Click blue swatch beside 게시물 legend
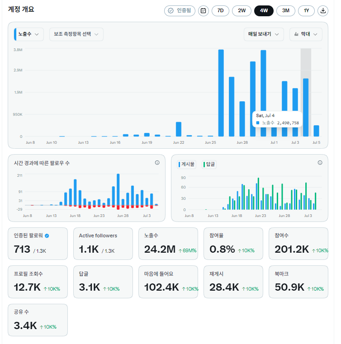341x344 pixels. click(x=179, y=165)
